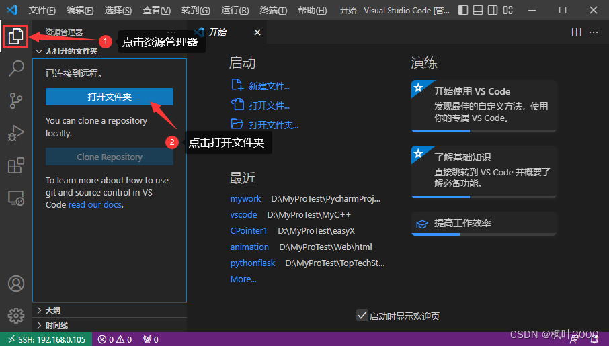Click the open file icon beside 打开文件
Viewport: 609px width, 346px height.
point(237,104)
